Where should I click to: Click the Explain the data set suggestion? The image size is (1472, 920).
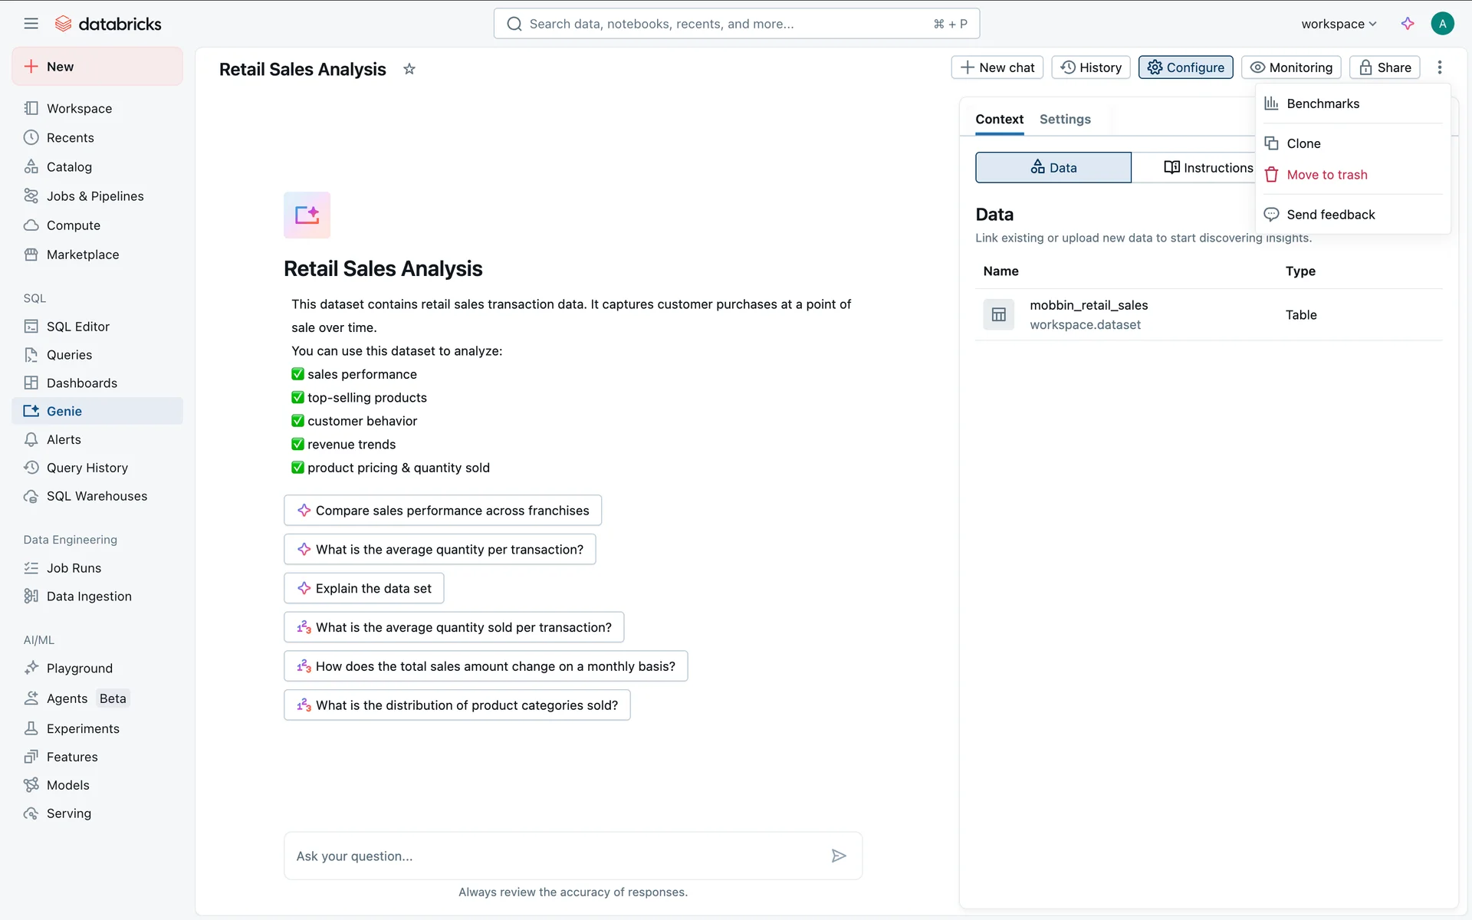point(364,588)
